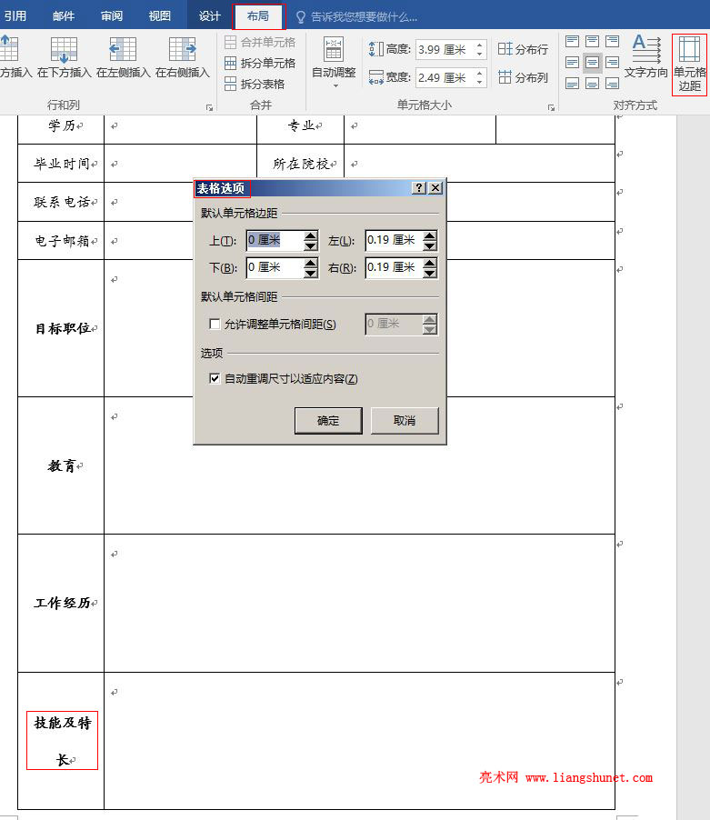Switch to the Review (审阅) tab

pyautogui.click(x=111, y=16)
